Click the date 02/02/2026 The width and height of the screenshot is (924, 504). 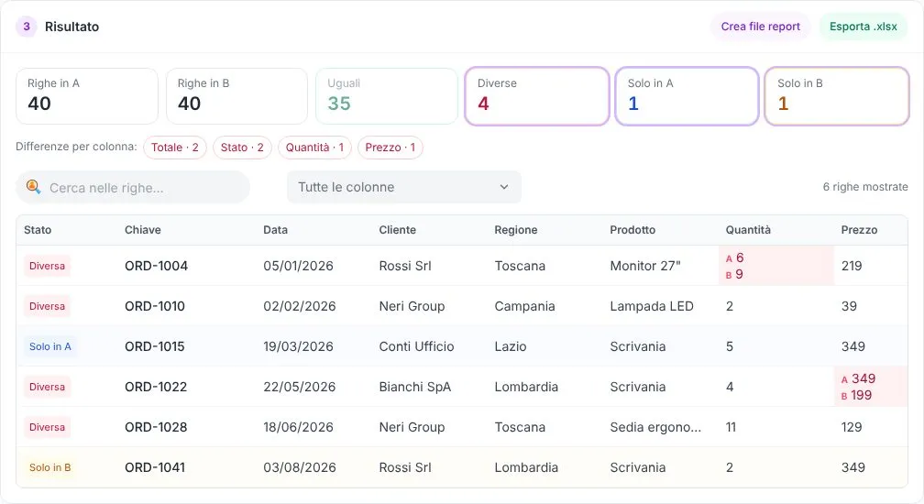(x=300, y=306)
